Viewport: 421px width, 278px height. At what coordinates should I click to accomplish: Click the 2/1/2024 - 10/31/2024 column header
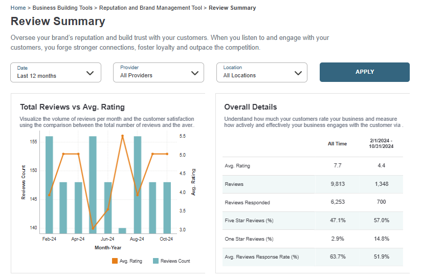(x=381, y=143)
